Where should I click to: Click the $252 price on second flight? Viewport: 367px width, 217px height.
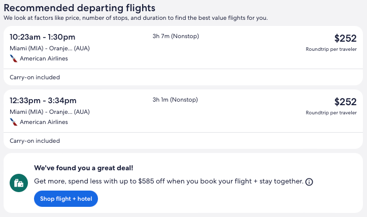[345, 102]
